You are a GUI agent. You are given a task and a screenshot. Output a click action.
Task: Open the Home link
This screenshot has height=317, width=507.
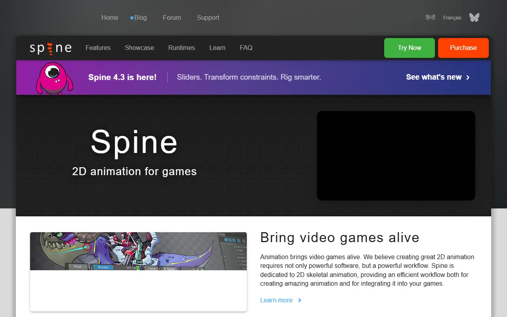pos(110,17)
